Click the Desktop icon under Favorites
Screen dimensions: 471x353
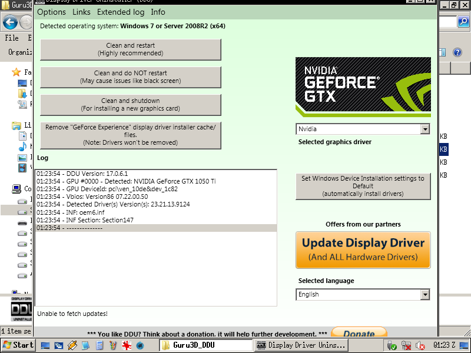click(x=22, y=83)
